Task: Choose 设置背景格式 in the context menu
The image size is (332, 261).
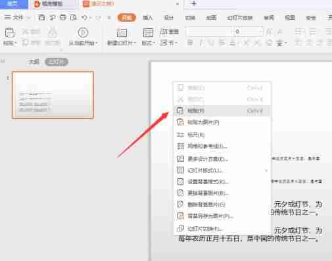Action: (222, 181)
